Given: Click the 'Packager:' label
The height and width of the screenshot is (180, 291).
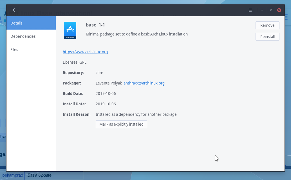Looking at the screenshot, I should pos(72,83).
